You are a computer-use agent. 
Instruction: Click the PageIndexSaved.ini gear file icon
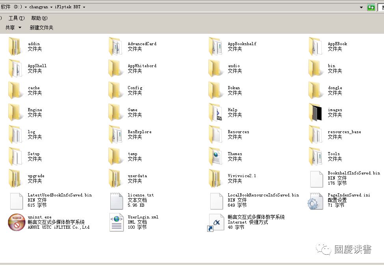pos(315,201)
